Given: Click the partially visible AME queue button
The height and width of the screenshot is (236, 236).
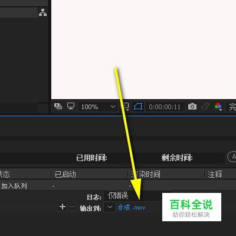Looking at the screenshot, I should (x=232, y=157).
